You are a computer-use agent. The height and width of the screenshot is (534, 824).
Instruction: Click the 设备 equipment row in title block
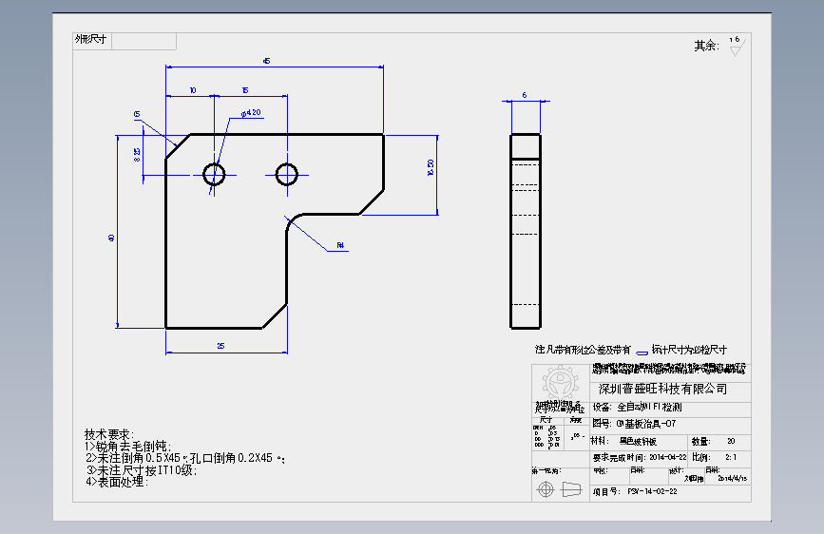[x=671, y=408]
